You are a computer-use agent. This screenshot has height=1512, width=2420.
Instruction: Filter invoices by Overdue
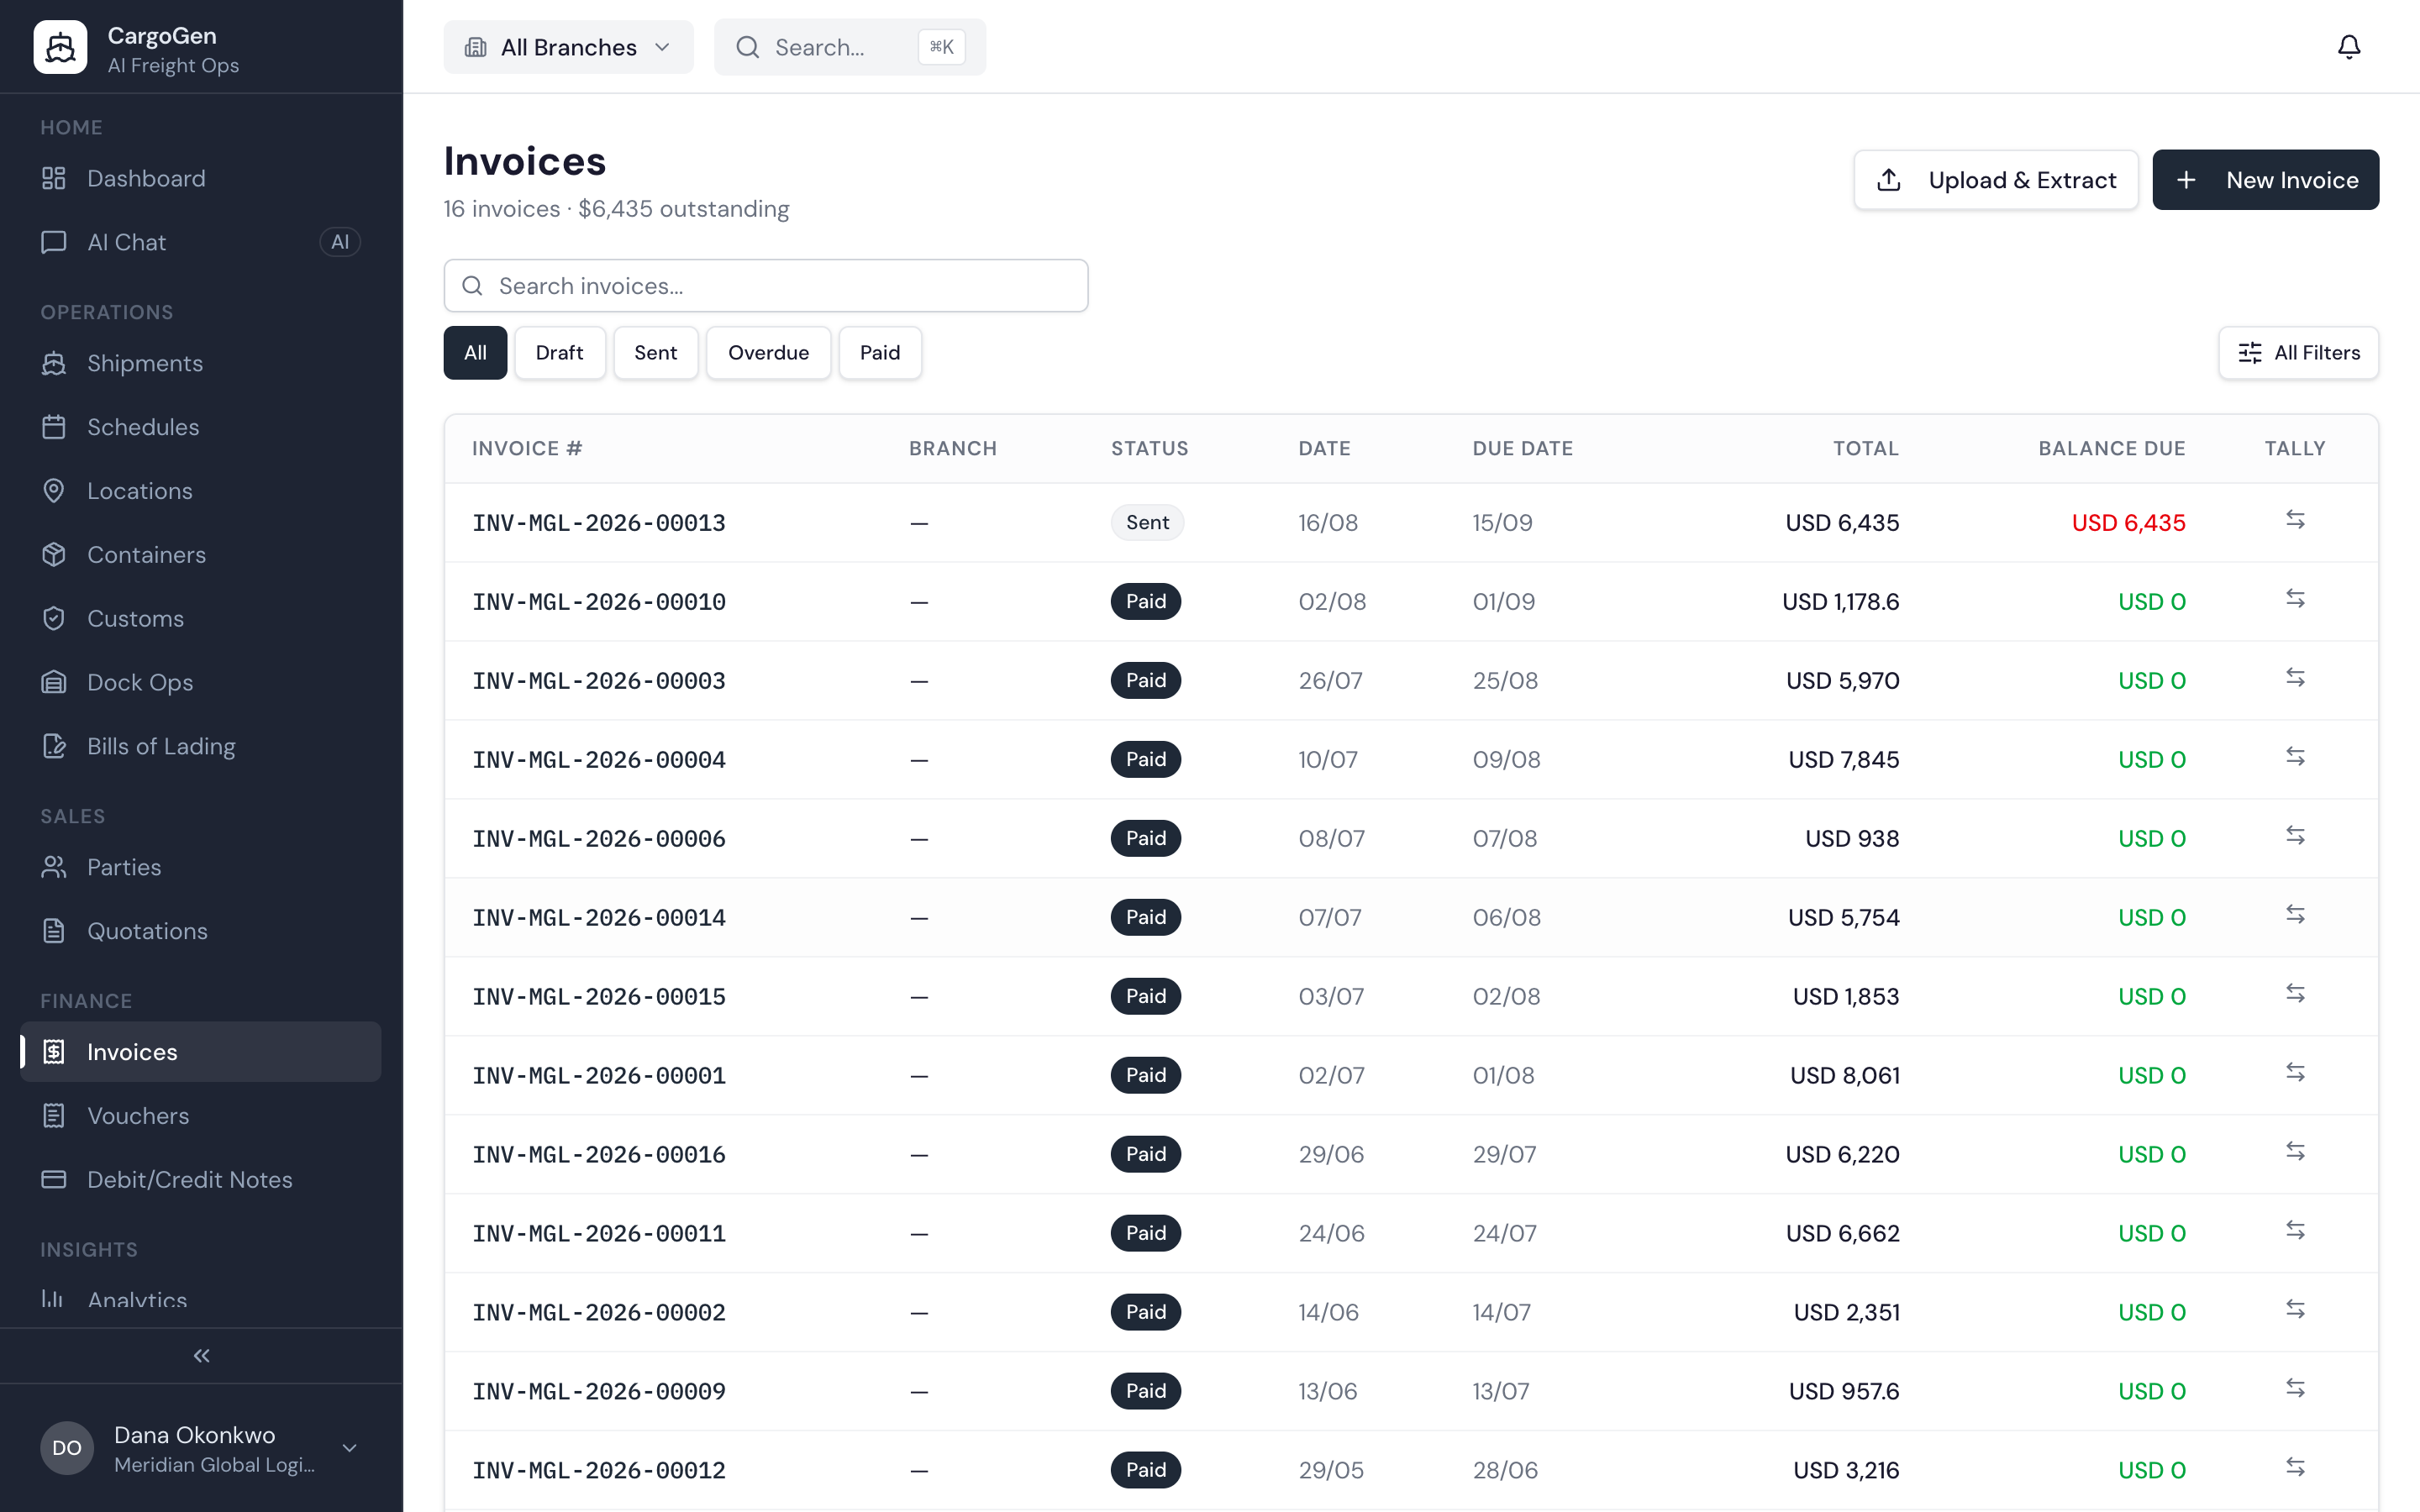(x=768, y=353)
